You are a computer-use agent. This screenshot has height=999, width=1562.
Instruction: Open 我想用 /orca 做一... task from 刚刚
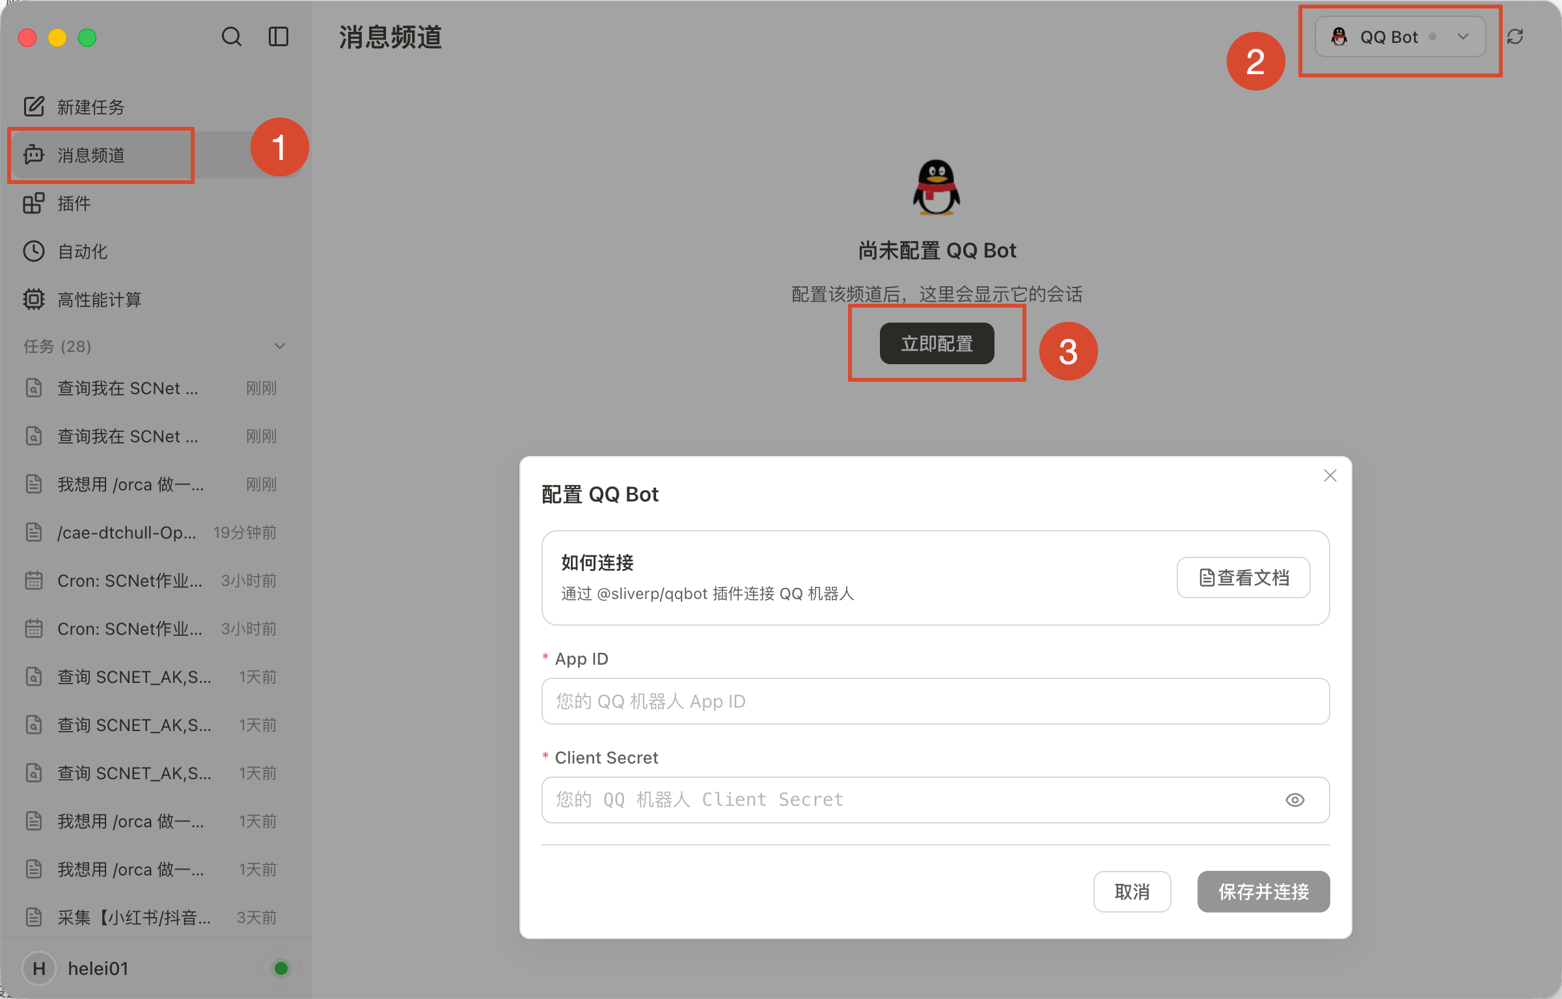tap(156, 485)
